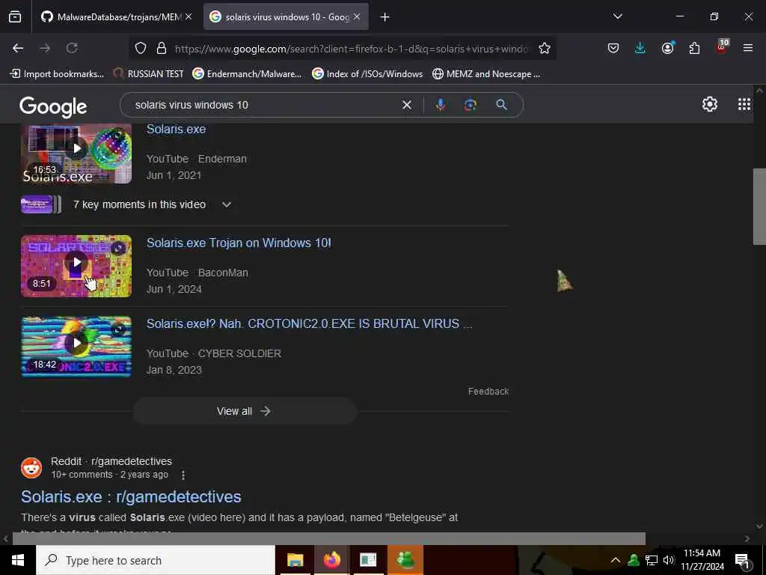Submit search with magnifier icon
This screenshot has height=575, width=766.
point(501,105)
